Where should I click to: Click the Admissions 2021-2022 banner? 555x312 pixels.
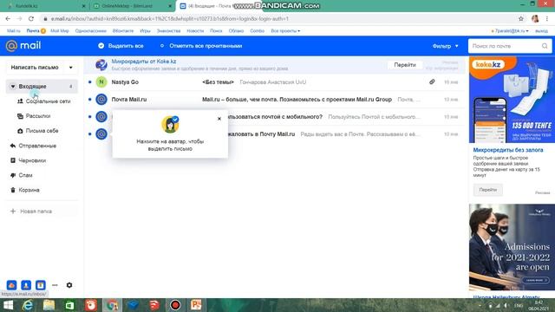pos(512,247)
